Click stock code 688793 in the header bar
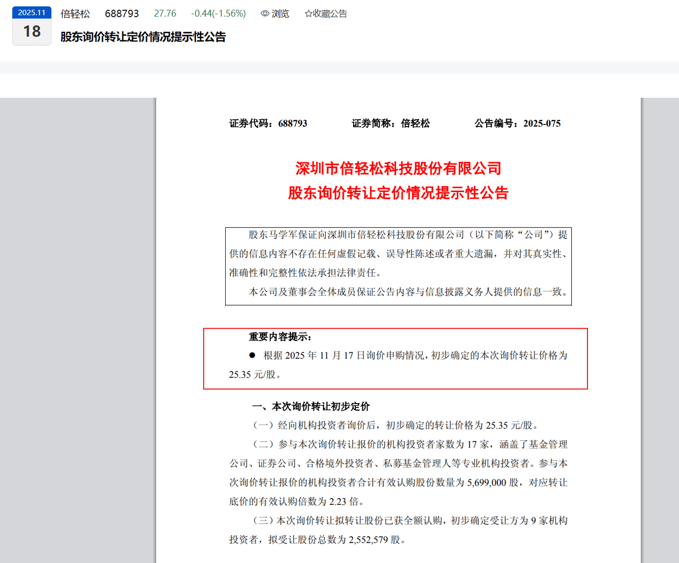The width and height of the screenshot is (679, 563). 122,14
